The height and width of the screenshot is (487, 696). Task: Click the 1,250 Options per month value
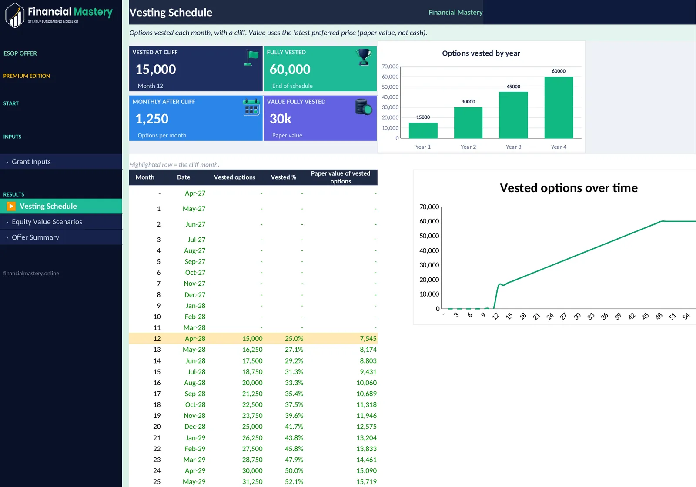point(152,119)
